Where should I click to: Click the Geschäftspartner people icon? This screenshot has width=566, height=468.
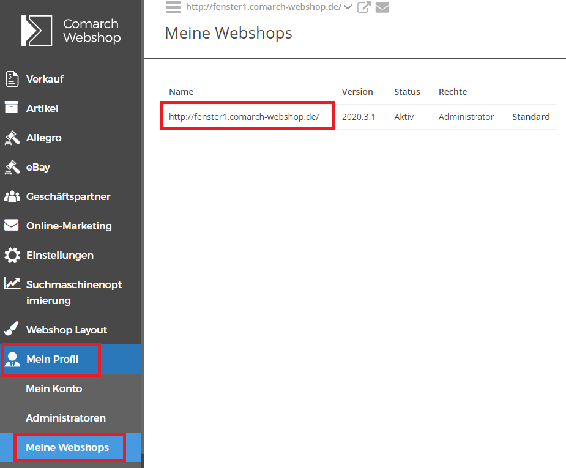12,196
